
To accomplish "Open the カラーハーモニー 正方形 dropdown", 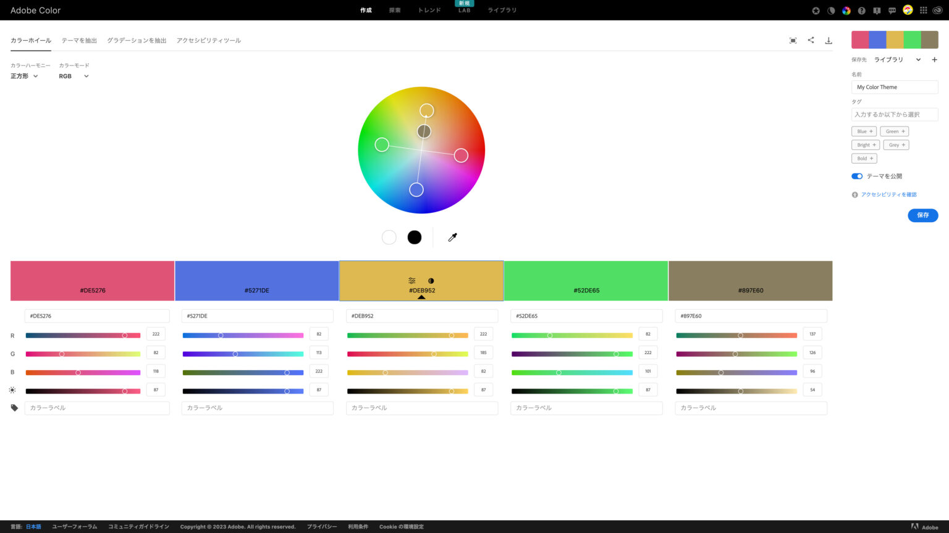I will click(25, 76).
